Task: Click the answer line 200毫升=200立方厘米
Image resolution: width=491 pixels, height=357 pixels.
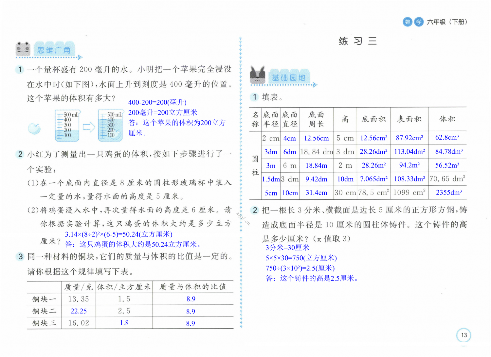Action: click(163, 112)
